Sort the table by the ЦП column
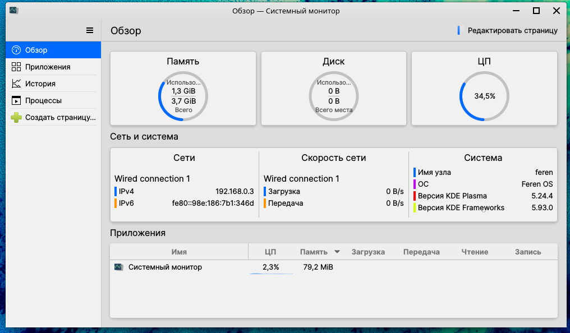 pyautogui.click(x=271, y=251)
